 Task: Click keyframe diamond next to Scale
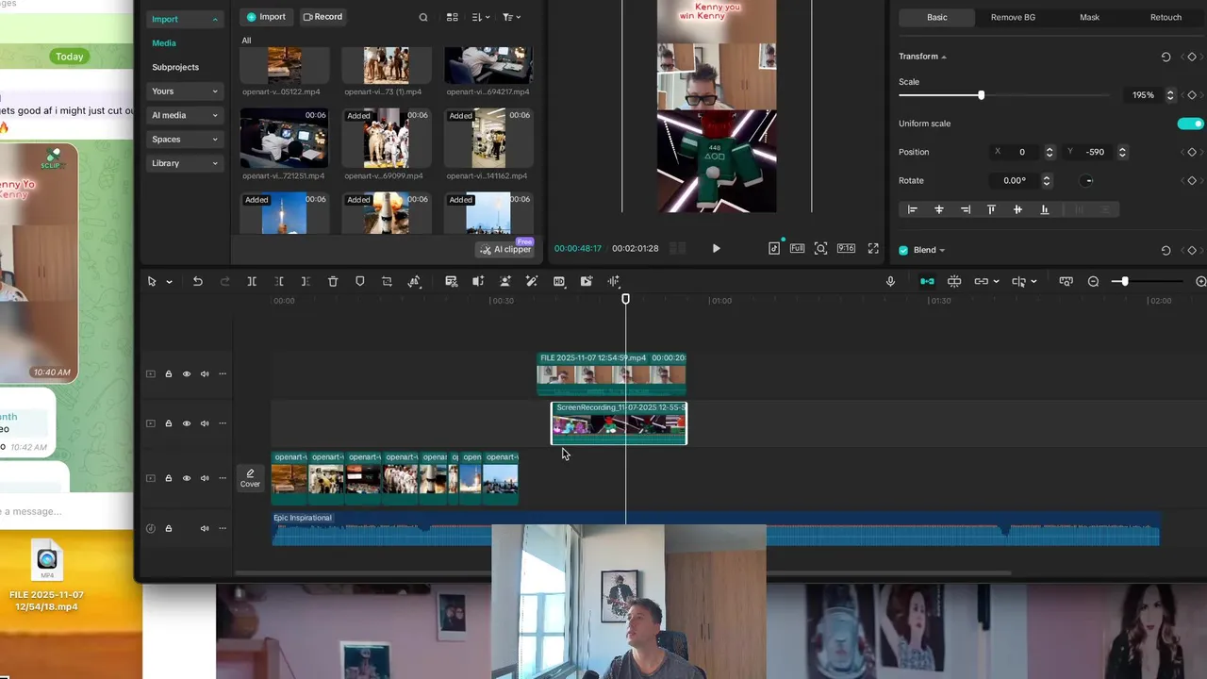click(1192, 95)
